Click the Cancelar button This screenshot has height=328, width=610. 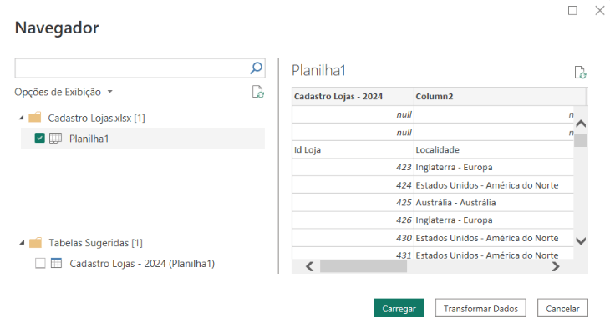pos(562,308)
